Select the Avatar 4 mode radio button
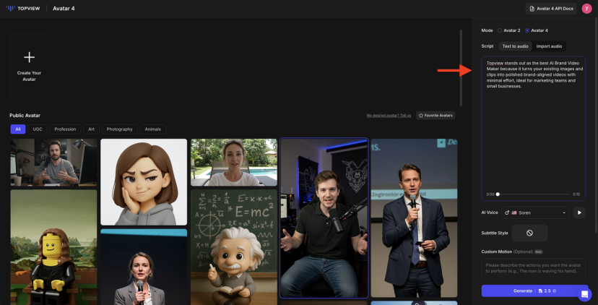The image size is (598, 305). [x=527, y=30]
